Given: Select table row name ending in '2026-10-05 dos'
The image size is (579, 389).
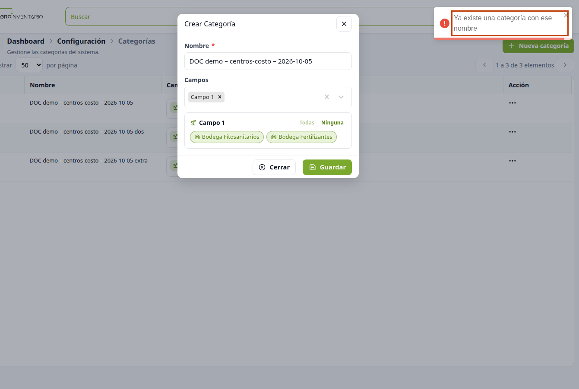Looking at the screenshot, I should coord(87,132).
